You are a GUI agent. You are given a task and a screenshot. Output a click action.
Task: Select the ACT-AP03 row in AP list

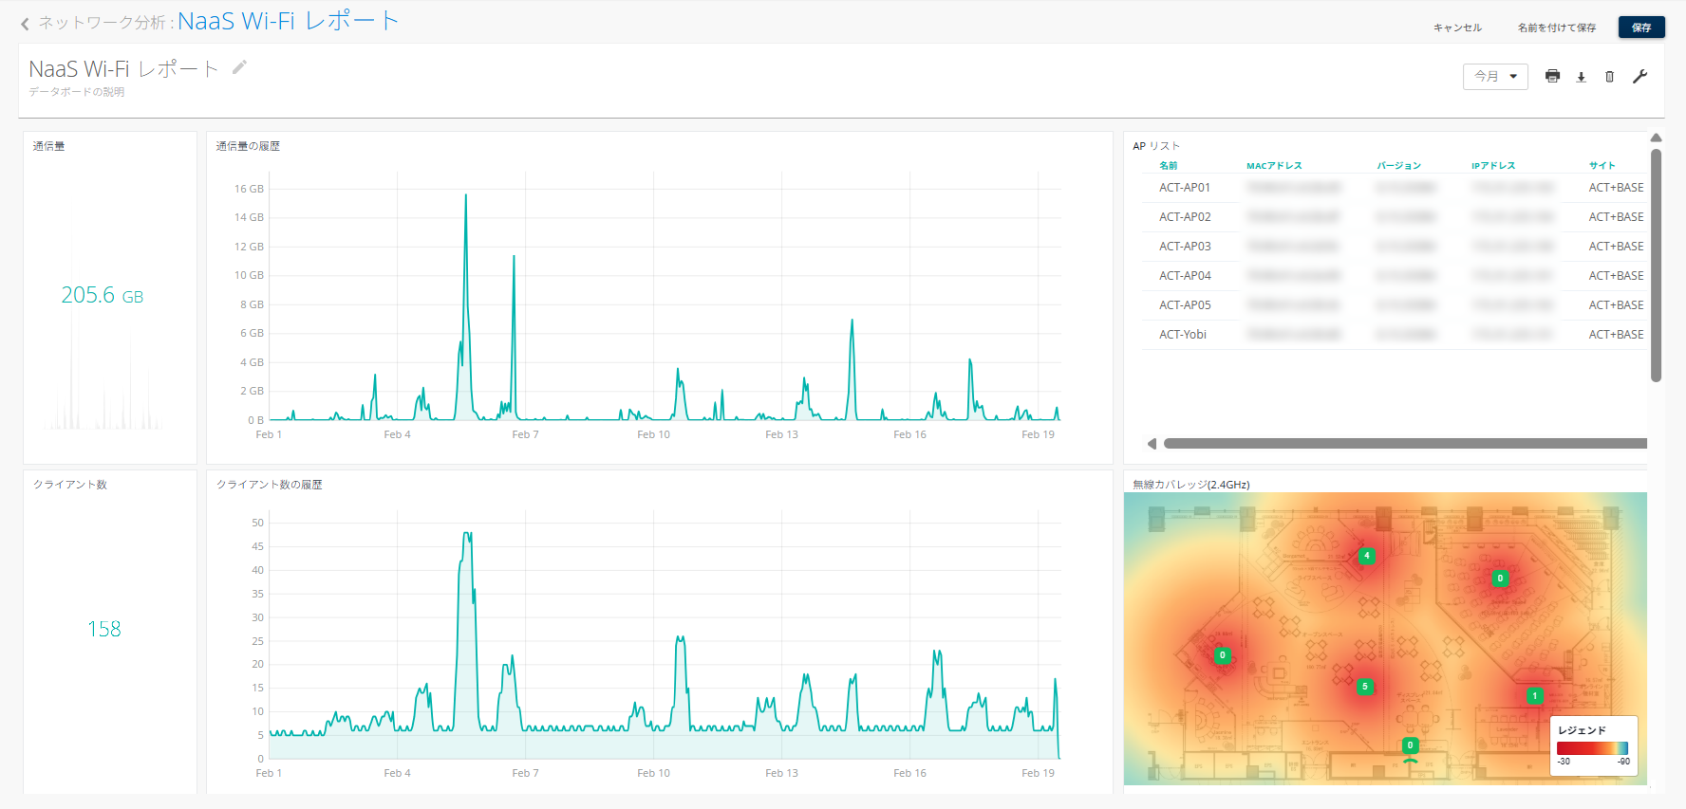coord(1185,247)
